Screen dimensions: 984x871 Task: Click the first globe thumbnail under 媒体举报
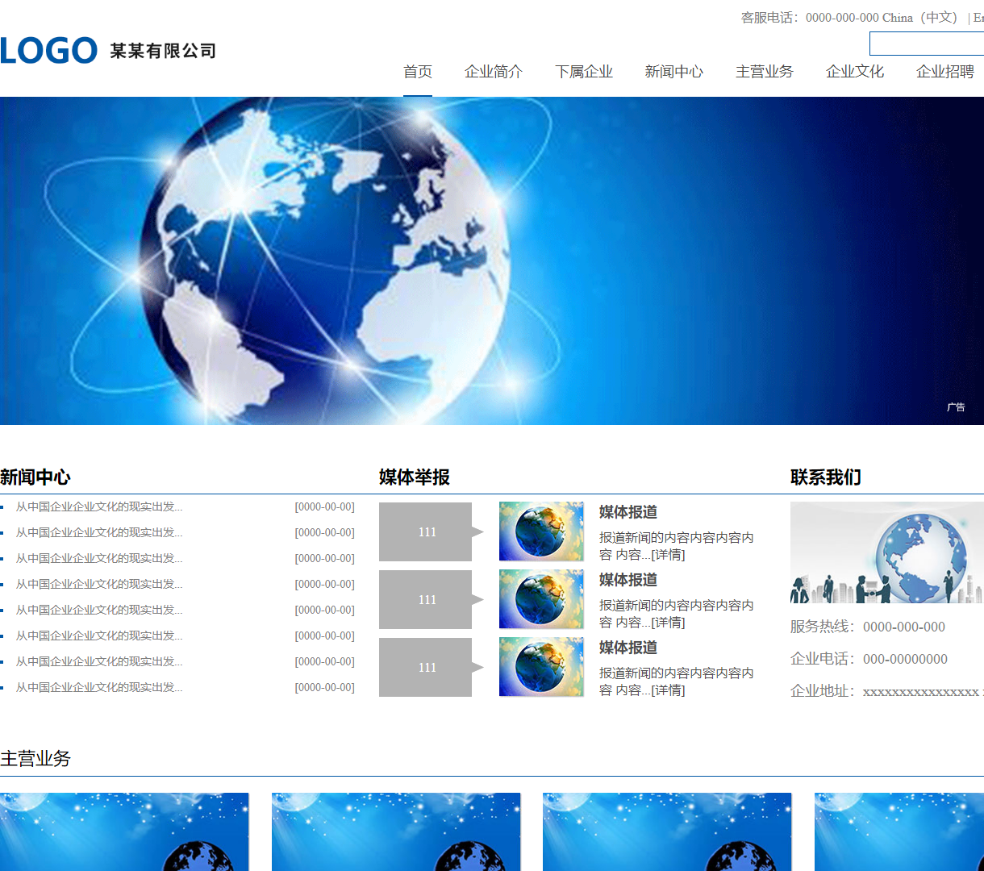pos(540,531)
